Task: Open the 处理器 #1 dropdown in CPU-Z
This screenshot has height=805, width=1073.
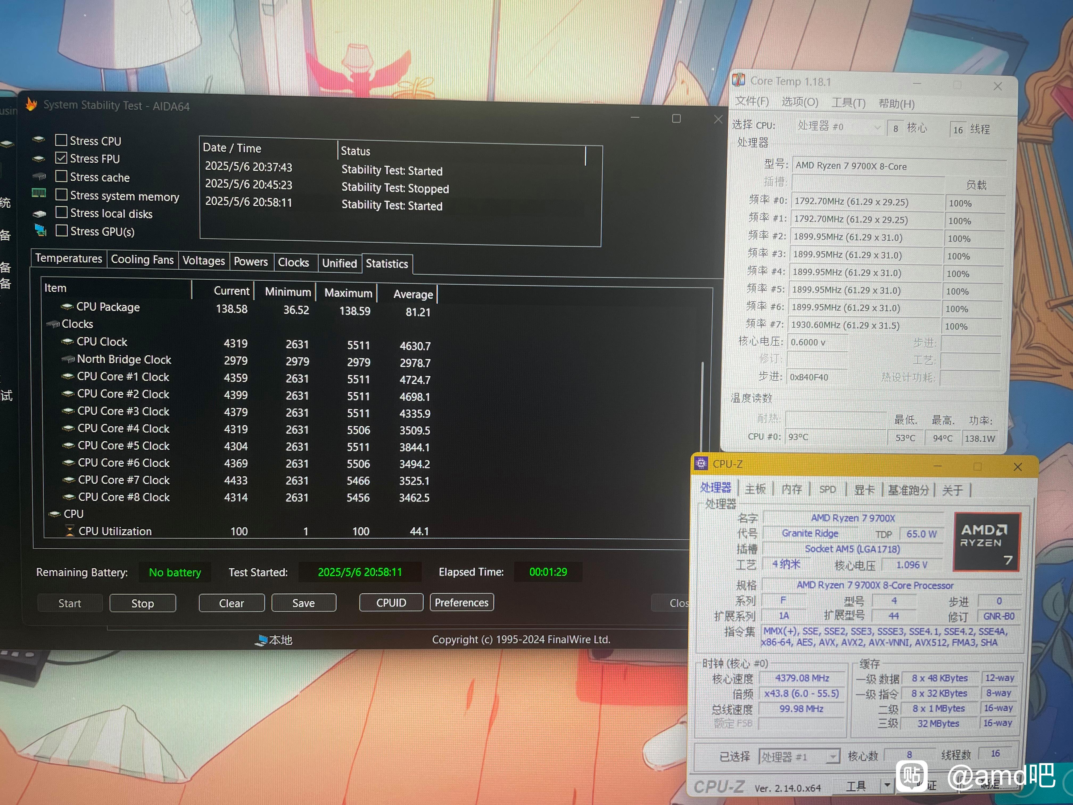Action: click(x=799, y=757)
